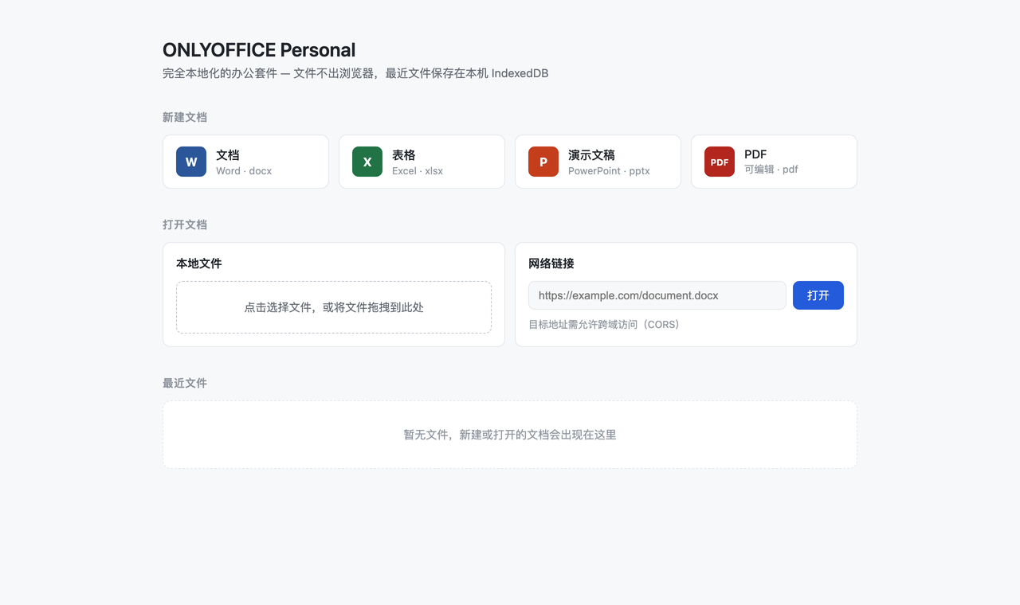
Task: Click the green Excel X icon
Action: pos(367,162)
